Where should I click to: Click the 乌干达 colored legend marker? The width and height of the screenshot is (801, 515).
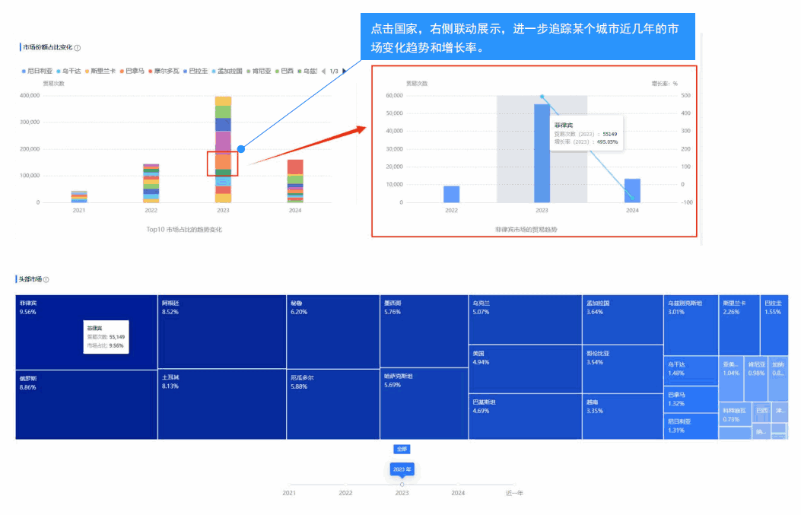58,70
